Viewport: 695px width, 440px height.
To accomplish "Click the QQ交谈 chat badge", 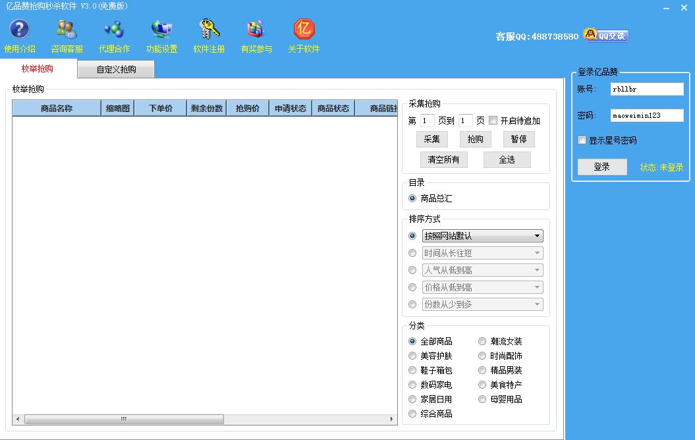I will (x=607, y=36).
